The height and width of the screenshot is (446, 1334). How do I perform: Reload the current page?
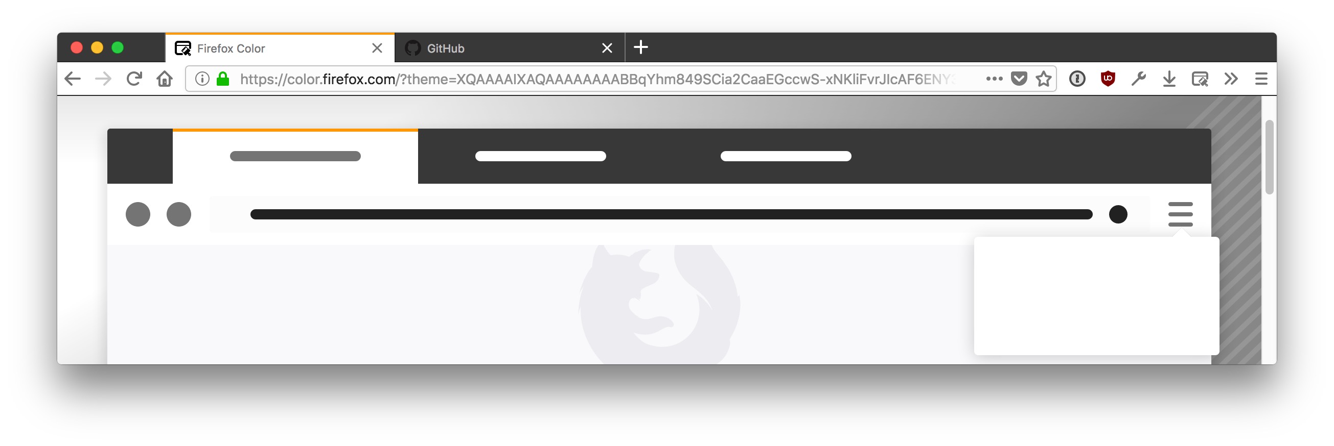(x=134, y=79)
